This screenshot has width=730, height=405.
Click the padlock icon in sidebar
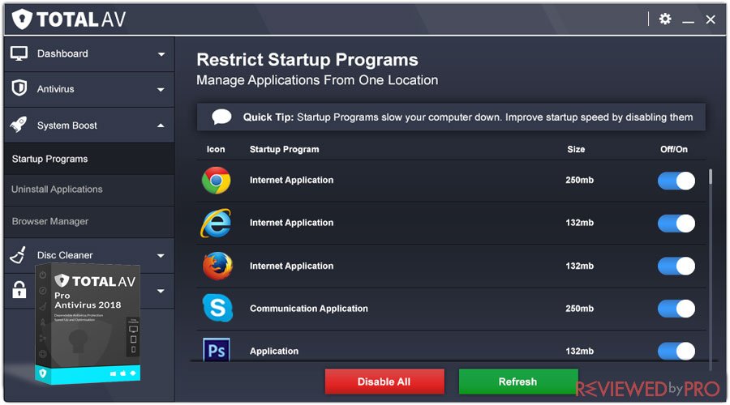pos(19,290)
